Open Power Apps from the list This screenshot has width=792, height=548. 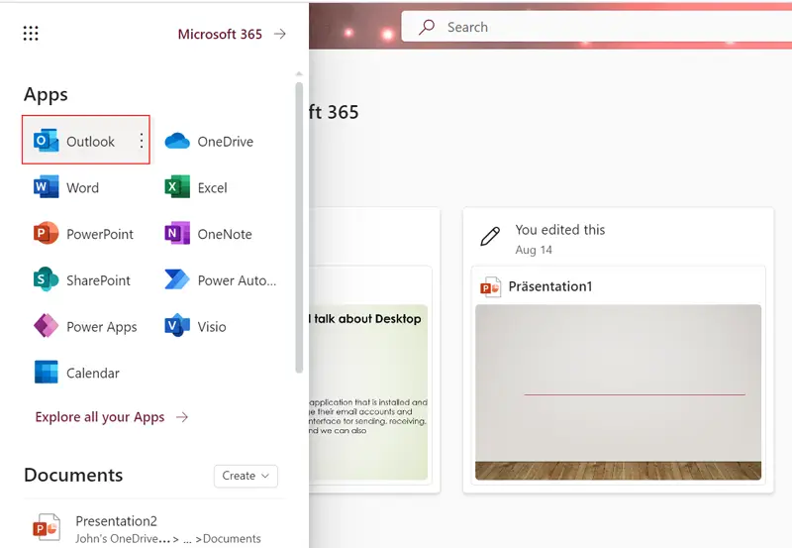pos(86,327)
